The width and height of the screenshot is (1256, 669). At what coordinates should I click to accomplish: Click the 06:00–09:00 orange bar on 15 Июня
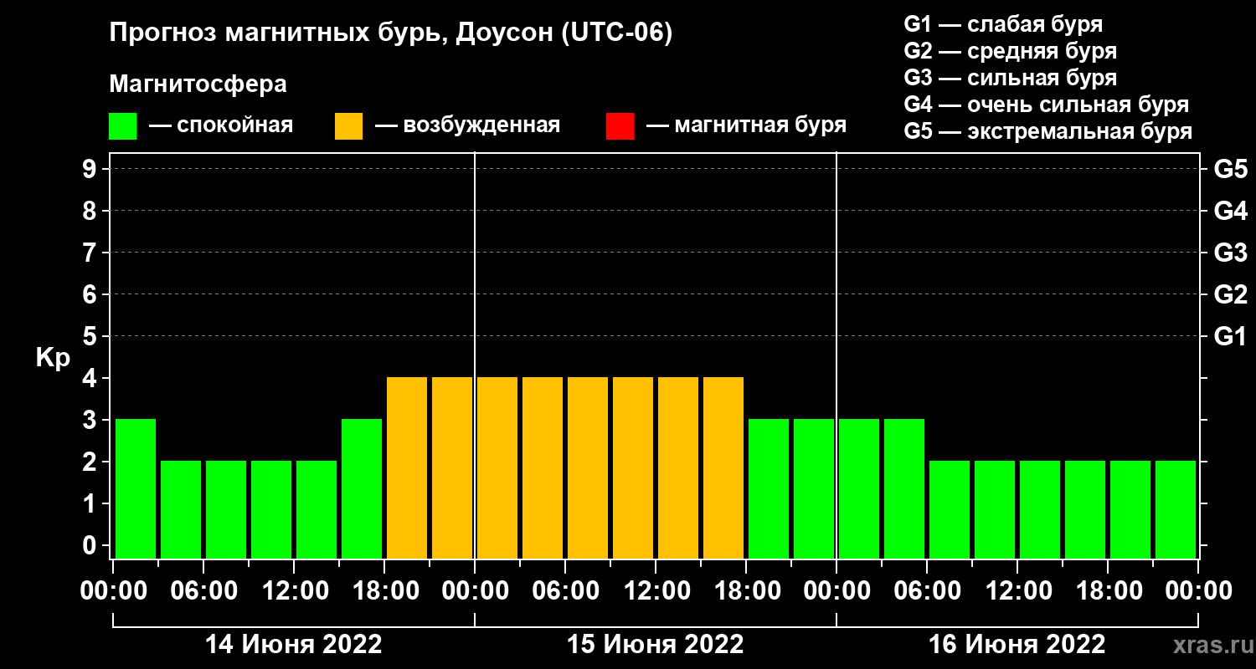click(588, 468)
